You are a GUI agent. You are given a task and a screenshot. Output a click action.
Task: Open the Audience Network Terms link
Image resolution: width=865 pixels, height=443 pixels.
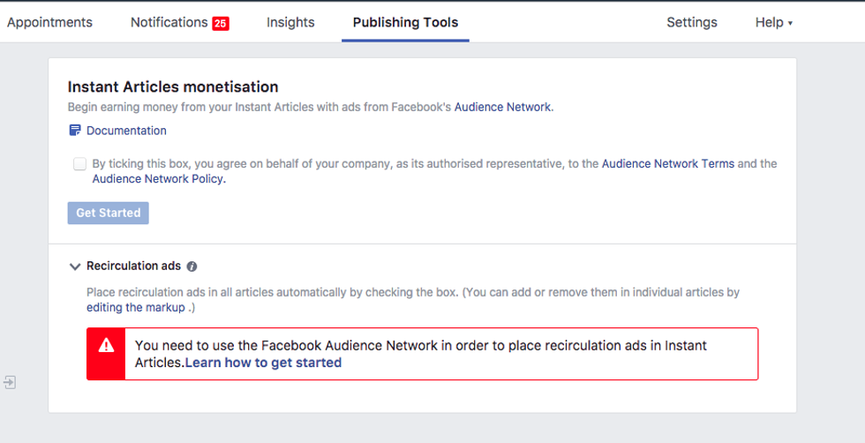(x=667, y=164)
